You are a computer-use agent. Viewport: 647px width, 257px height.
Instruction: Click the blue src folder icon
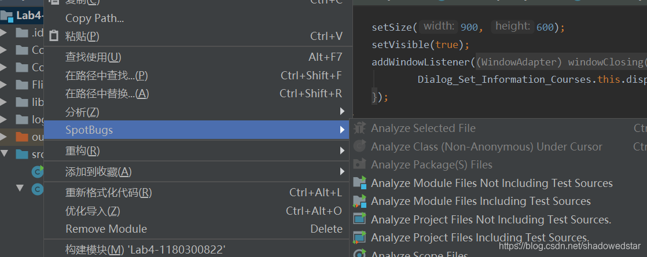tap(21, 154)
